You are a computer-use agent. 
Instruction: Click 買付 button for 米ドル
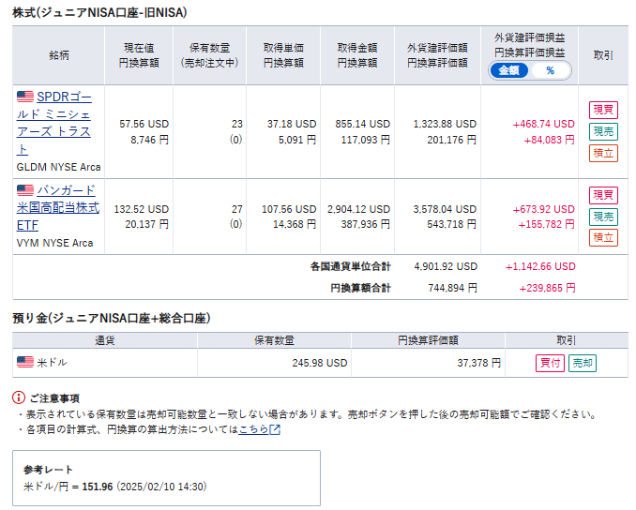click(x=550, y=363)
